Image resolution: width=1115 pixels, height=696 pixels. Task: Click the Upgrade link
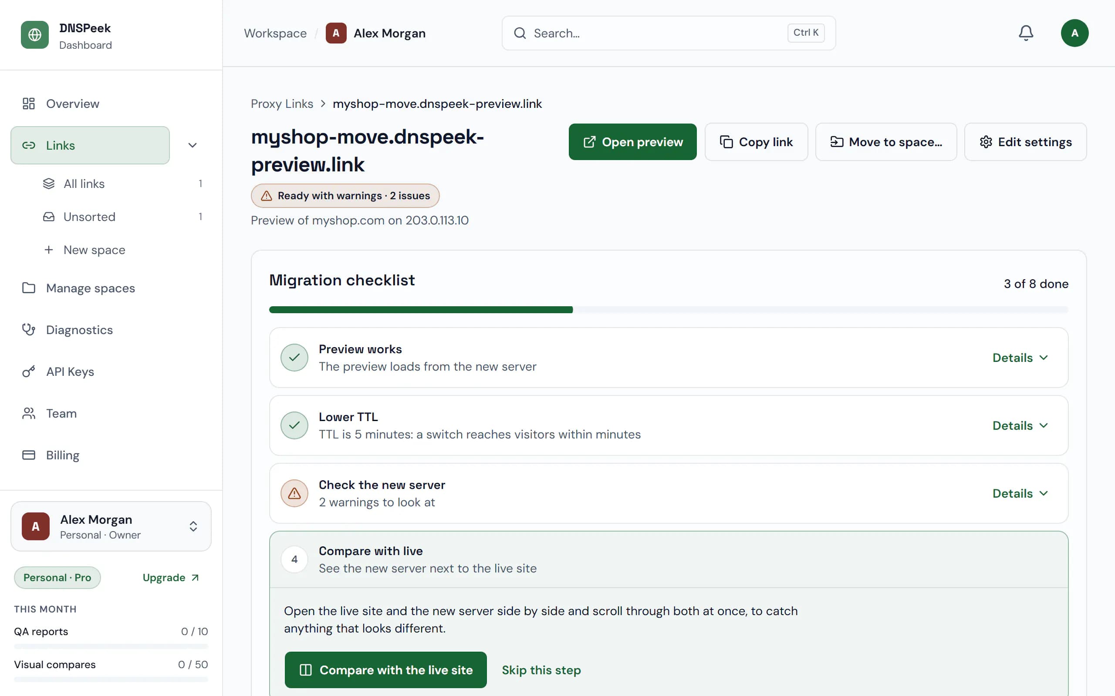tap(171, 578)
